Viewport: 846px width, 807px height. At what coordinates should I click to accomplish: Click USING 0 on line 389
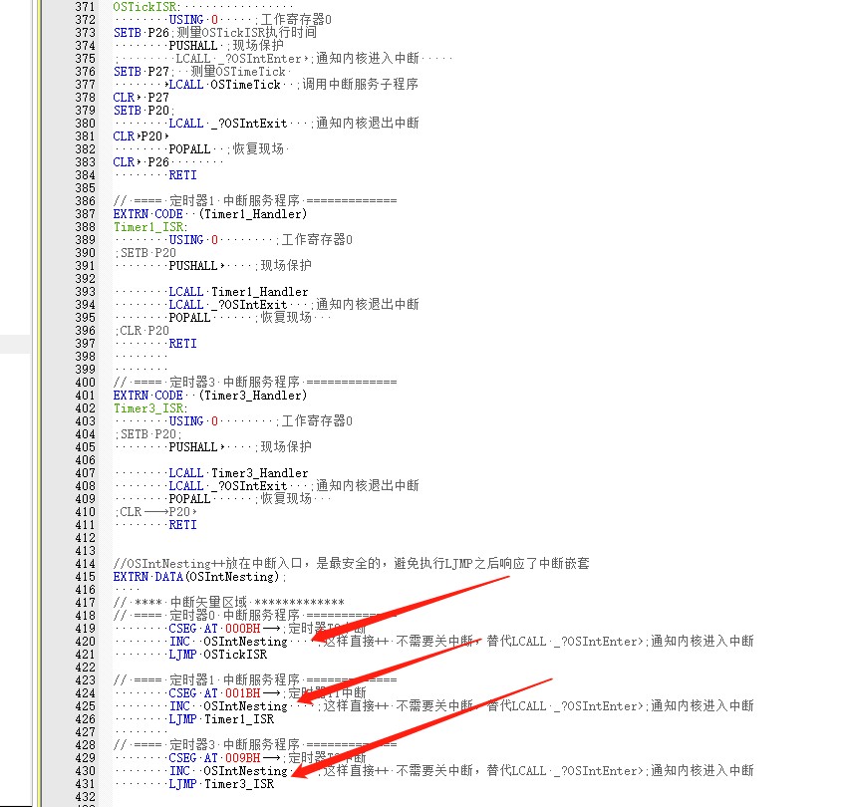[x=193, y=240]
